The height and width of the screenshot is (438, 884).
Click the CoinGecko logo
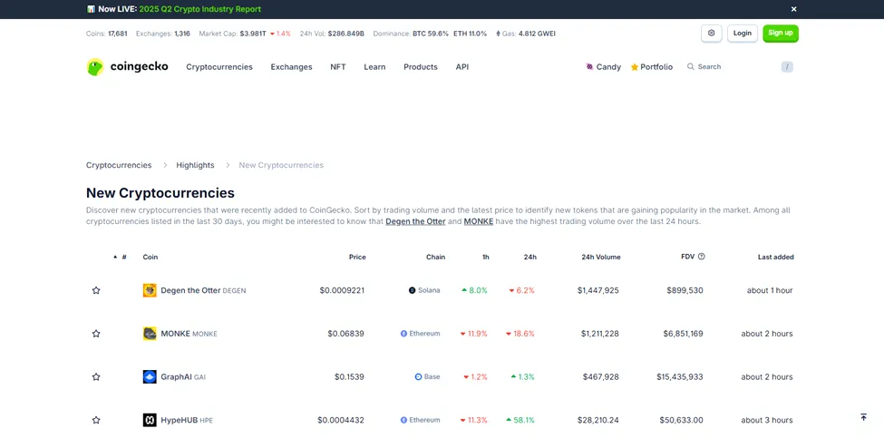[x=128, y=66]
